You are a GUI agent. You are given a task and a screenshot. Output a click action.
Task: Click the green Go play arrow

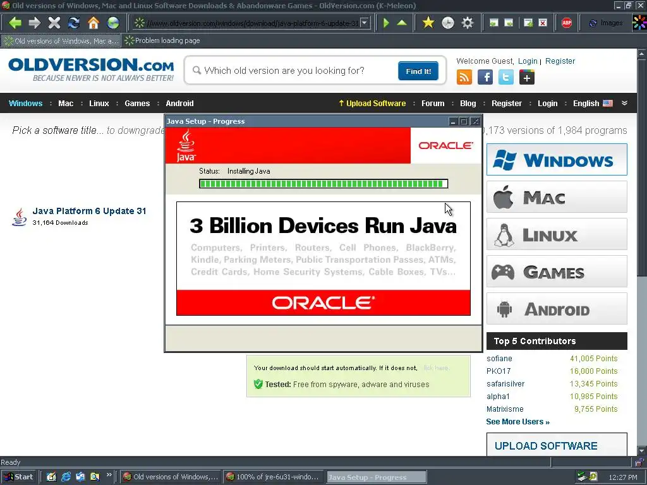click(x=386, y=23)
